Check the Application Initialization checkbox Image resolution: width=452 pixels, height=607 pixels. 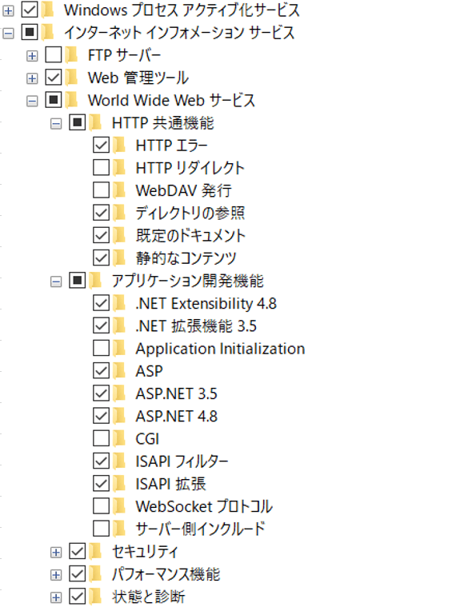point(101,348)
